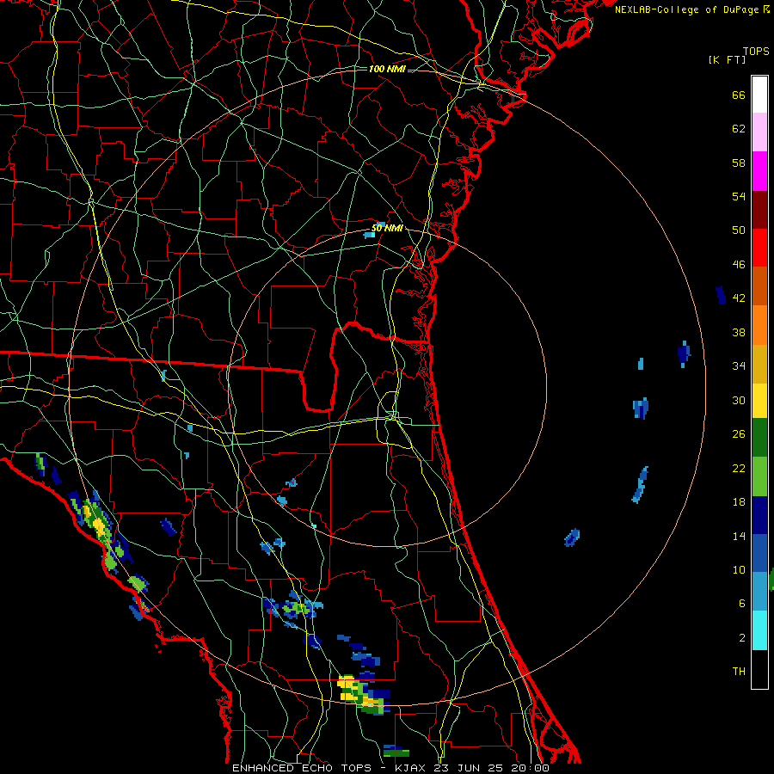
Task: Click the legend value 6
Action: 742,604
